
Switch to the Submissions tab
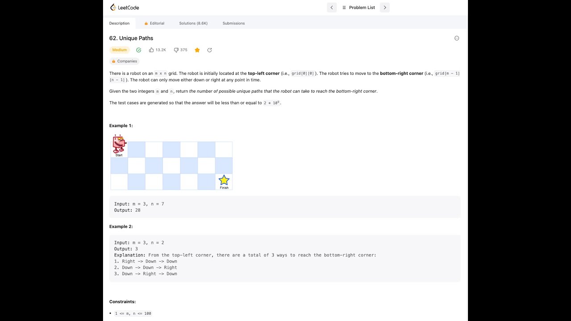point(234,23)
